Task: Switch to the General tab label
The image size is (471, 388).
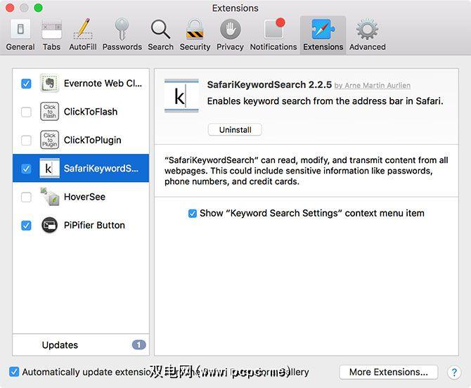Action: [x=20, y=47]
